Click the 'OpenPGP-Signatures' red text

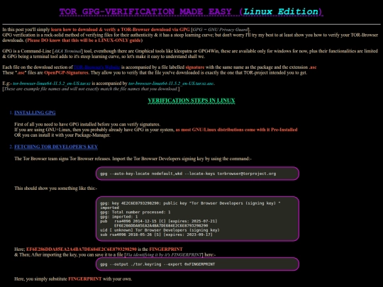67,72
